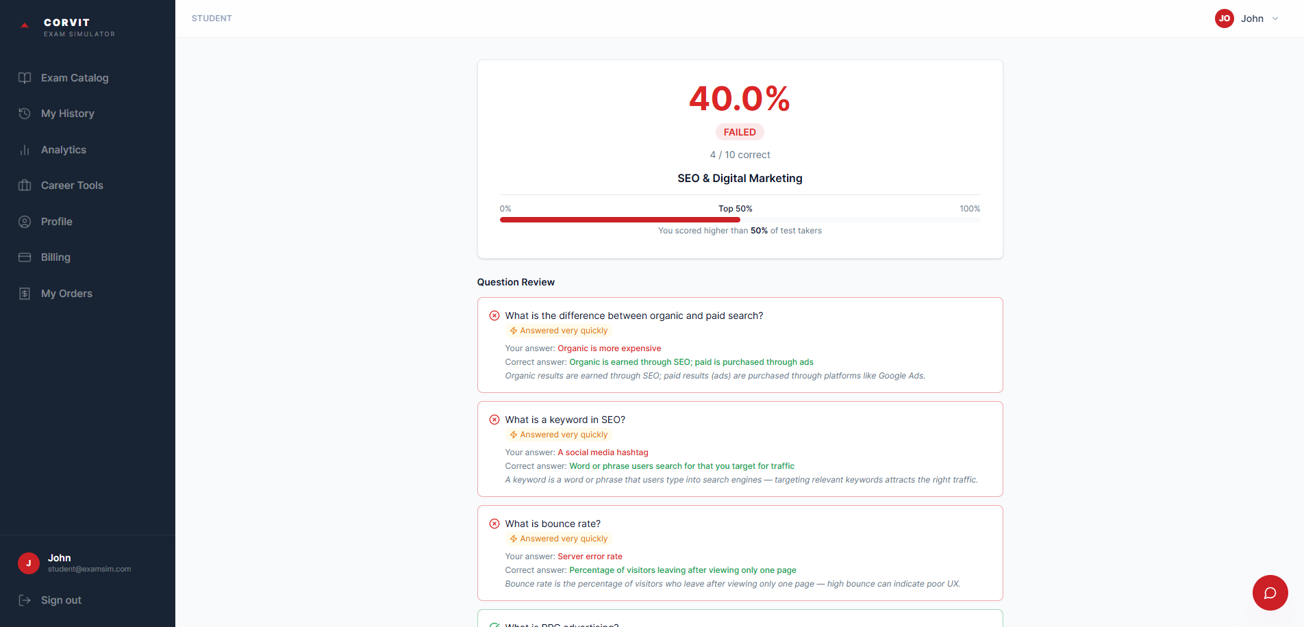Click explanation mentioning Google Ads
This screenshot has width=1304, height=627.
click(x=715, y=376)
